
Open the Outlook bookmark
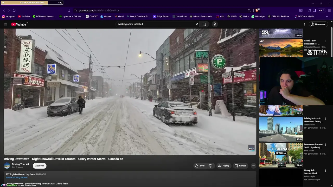point(106,16)
